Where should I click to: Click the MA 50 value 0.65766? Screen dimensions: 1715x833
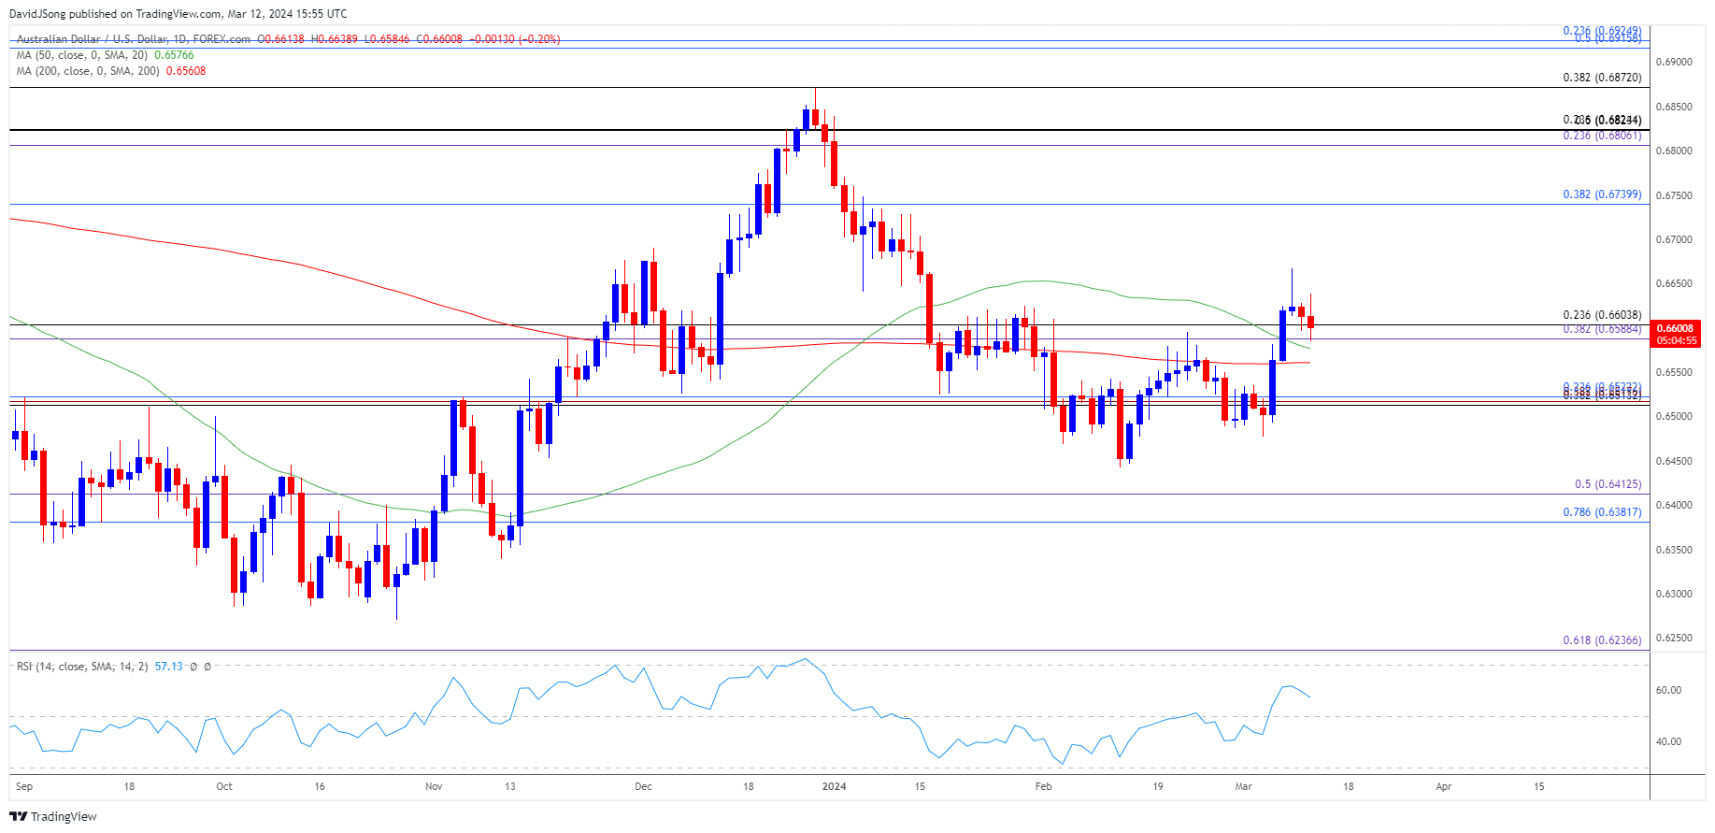[x=174, y=55]
